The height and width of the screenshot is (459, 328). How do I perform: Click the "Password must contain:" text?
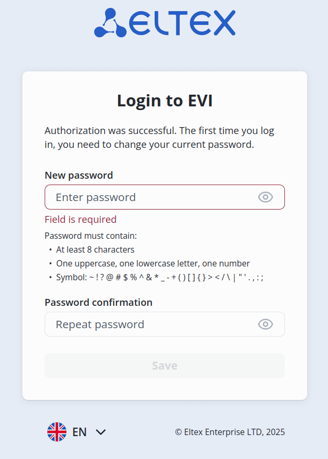point(91,236)
